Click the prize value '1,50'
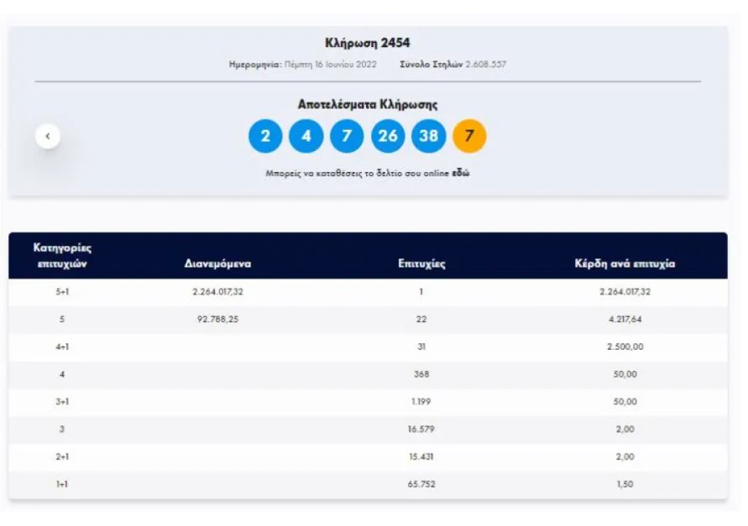Screen dimensions: 748x526 tap(625, 485)
